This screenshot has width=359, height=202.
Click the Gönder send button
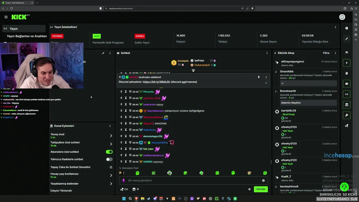(261, 189)
